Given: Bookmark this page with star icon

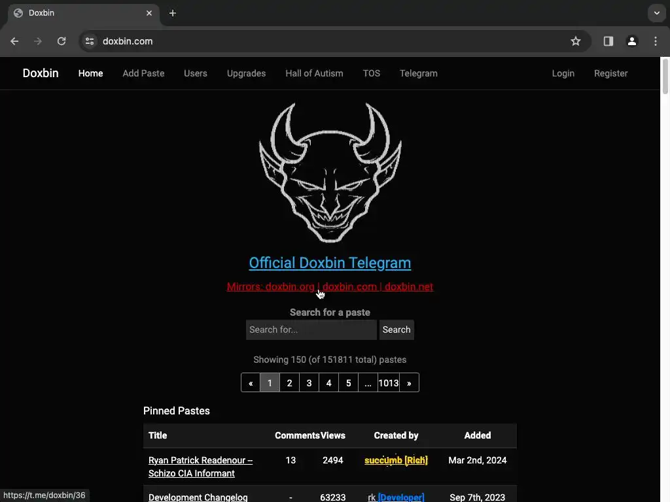Looking at the screenshot, I should pos(576,41).
